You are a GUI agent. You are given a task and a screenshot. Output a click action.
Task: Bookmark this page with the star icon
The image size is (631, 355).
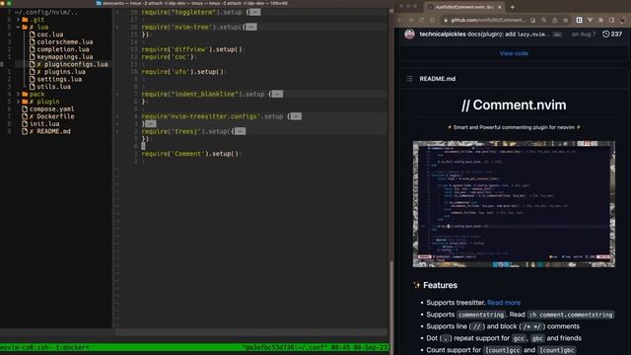[565, 20]
